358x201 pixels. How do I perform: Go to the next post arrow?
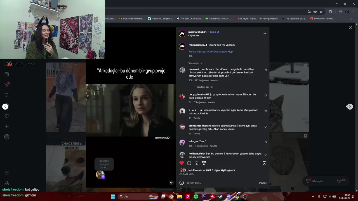[x=350, y=107]
